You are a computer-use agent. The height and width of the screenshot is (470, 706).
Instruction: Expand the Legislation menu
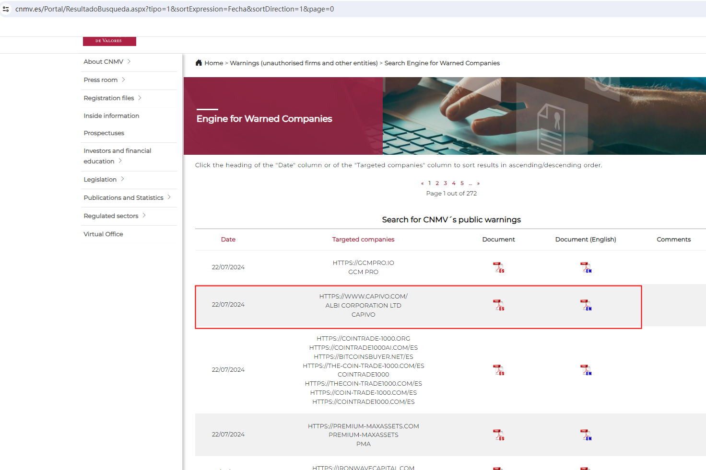point(104,180)
